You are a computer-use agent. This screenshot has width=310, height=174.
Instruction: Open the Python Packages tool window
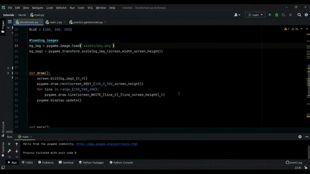[91, 162]
